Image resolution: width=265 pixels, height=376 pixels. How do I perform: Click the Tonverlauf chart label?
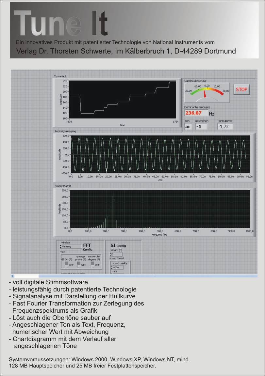point(60,76)
